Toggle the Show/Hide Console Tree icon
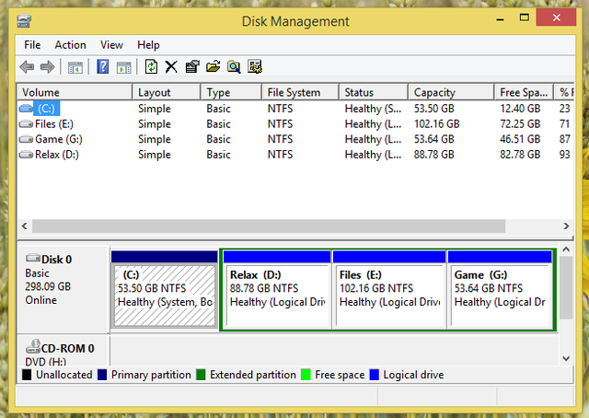Screen dimensions: 589x418 [75, 67]
